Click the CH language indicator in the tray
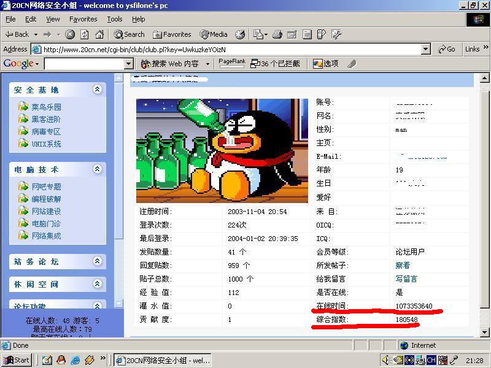This screenshot has width=491, height=368. [x=431, y=360]
